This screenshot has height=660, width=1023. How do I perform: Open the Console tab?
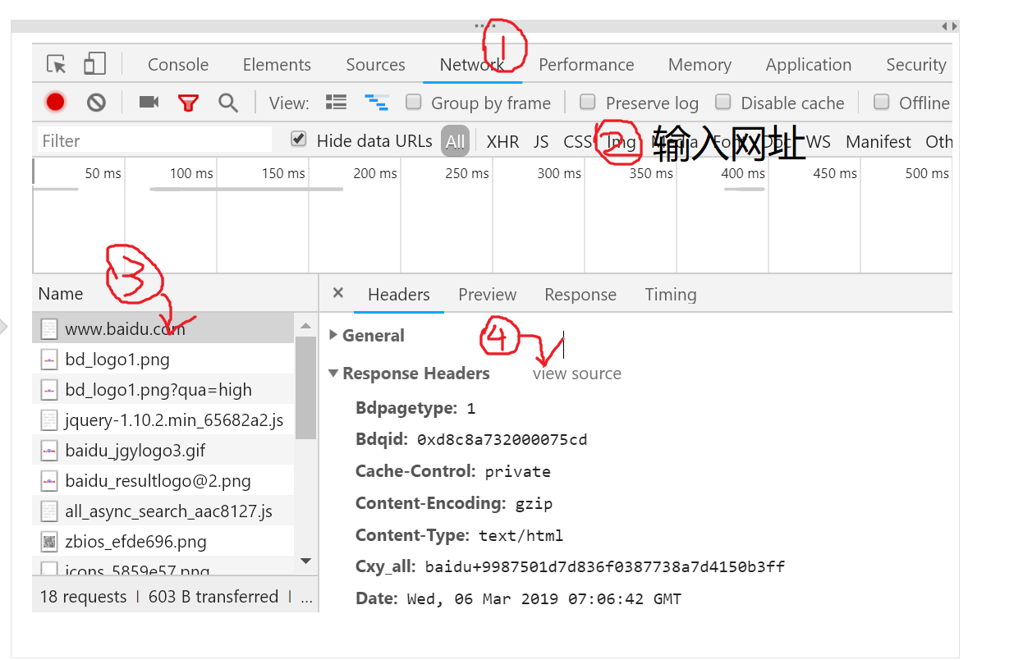pos(178,65)
